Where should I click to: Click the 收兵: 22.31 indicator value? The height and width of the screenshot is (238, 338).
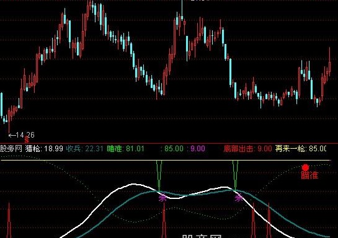click(x=84, y=148)
